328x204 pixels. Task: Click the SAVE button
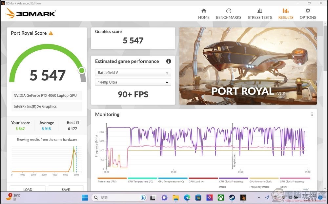click(x=66, y=189)
